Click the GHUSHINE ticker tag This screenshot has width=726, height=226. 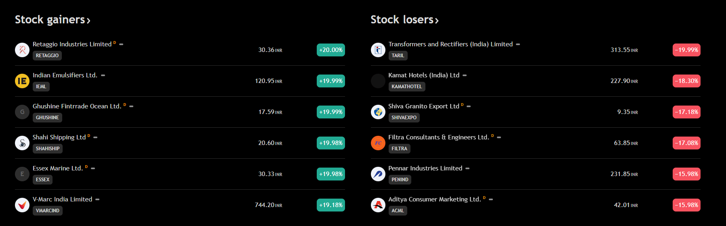point(47,118)
